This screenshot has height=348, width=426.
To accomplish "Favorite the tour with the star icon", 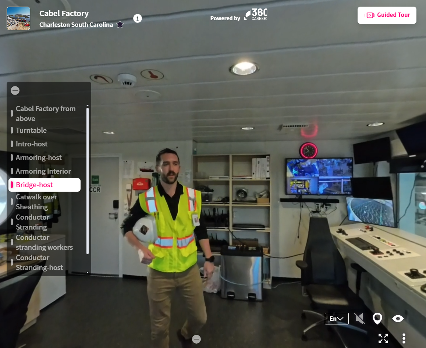I will [120, 24].
